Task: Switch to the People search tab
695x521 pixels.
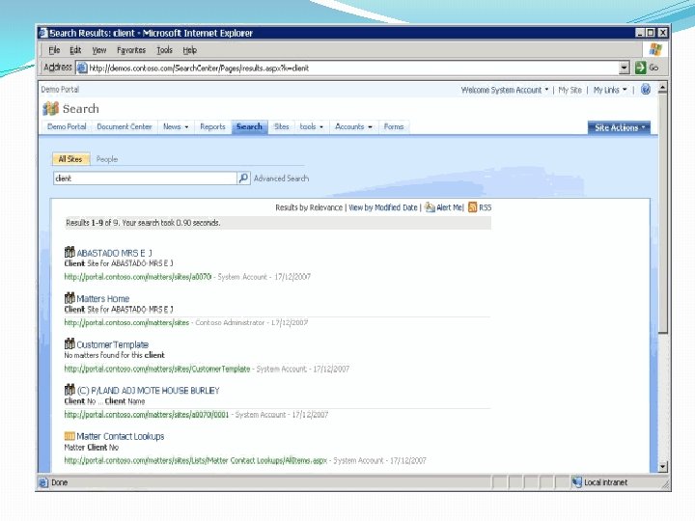Action: point(107,159)
